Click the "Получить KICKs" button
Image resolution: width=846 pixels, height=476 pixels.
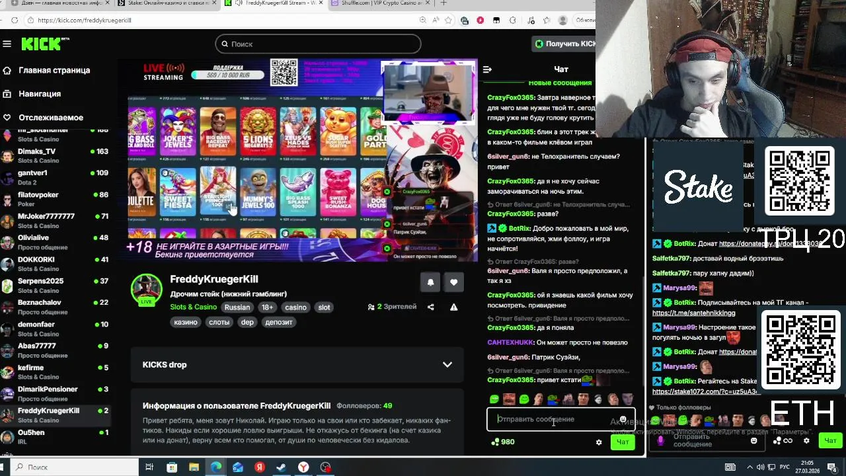[565, 44]
